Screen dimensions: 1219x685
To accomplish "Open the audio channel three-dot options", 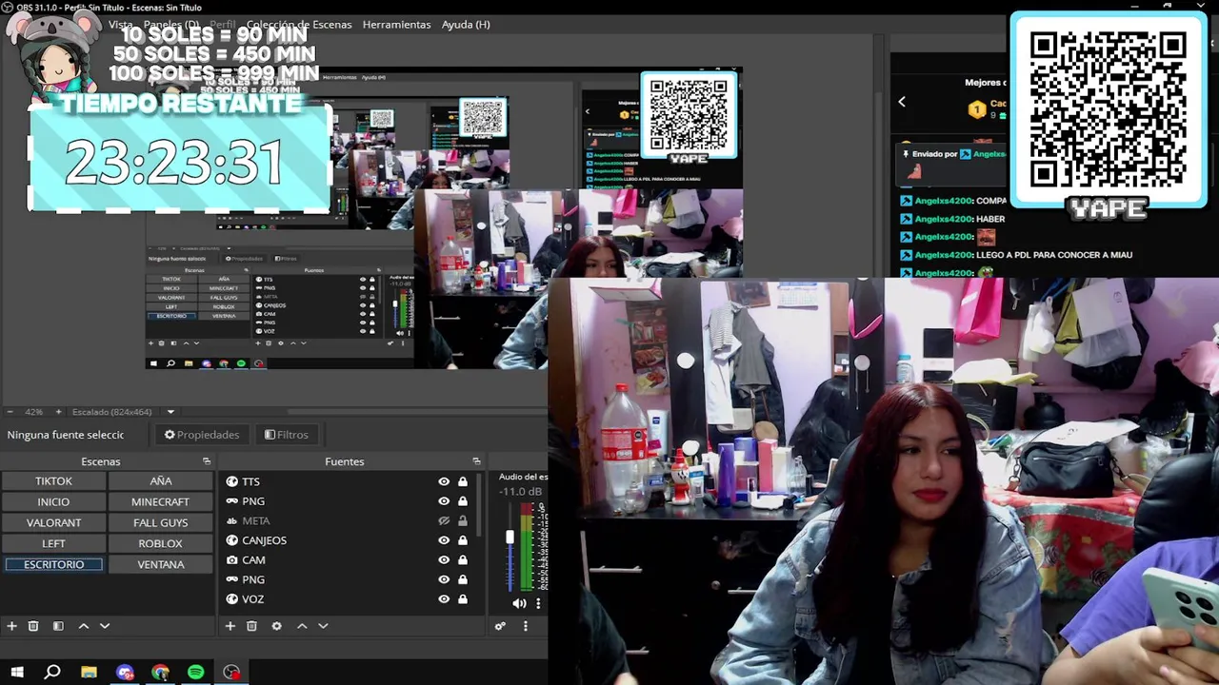I will (538, 603).
